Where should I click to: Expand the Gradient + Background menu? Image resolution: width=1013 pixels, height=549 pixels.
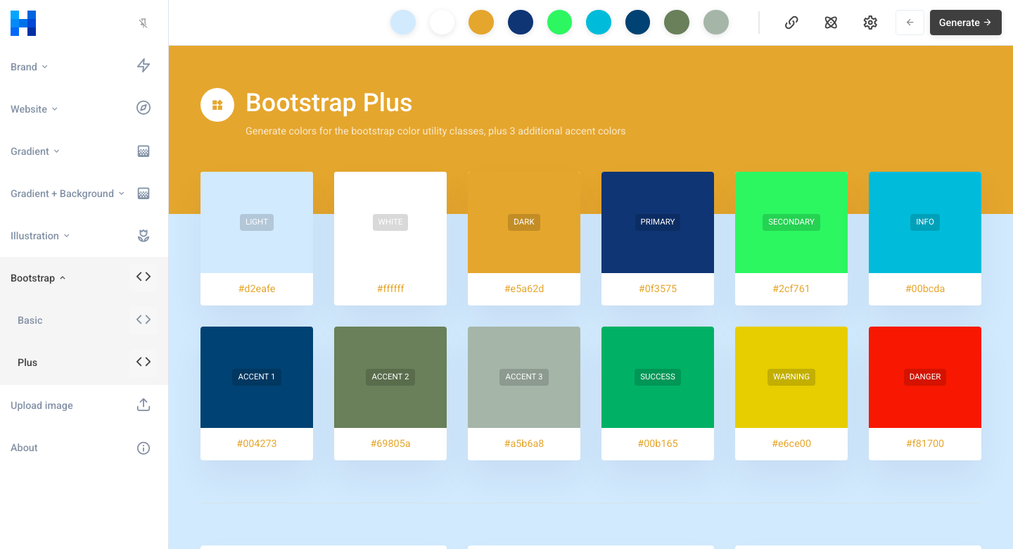[x=68, y=194]
